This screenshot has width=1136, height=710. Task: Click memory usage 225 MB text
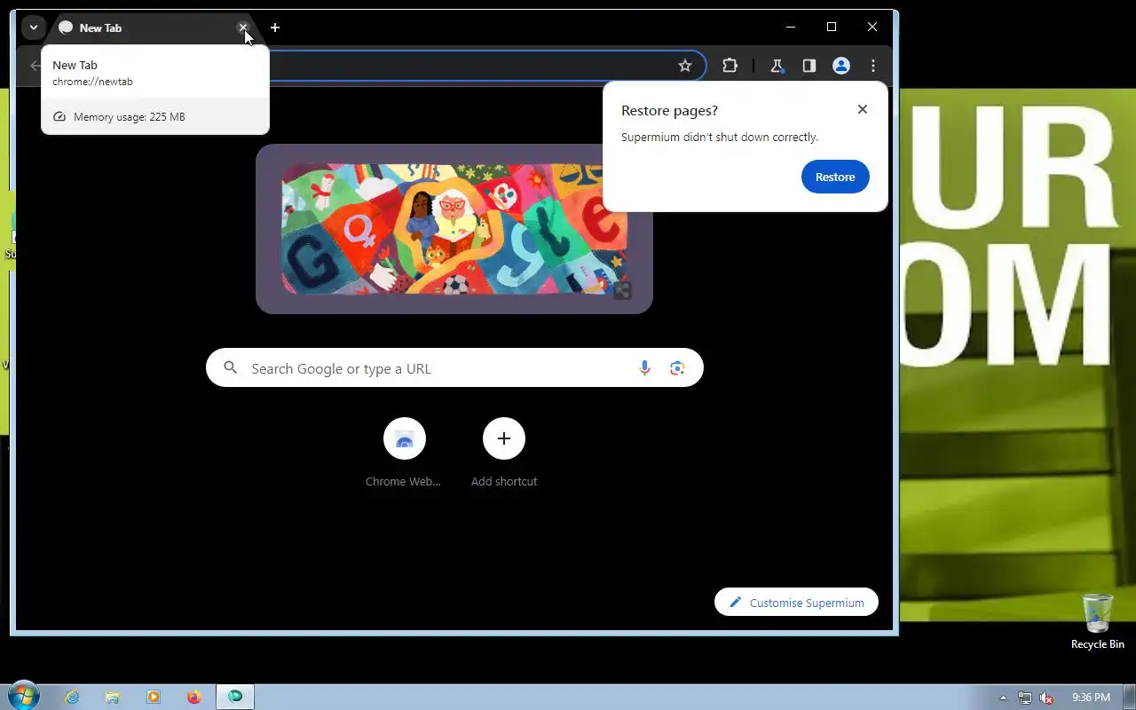130,116
